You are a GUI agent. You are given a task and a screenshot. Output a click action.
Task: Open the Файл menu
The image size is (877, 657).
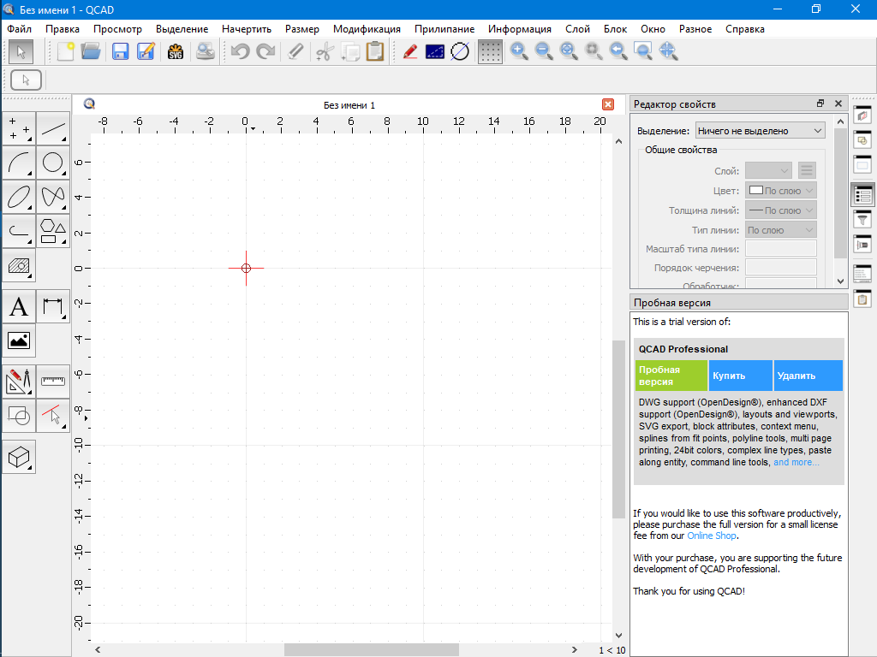pyautogui.click(x=19, y=29)
